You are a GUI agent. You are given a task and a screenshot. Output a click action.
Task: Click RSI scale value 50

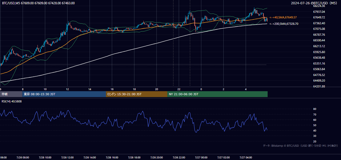315,125
